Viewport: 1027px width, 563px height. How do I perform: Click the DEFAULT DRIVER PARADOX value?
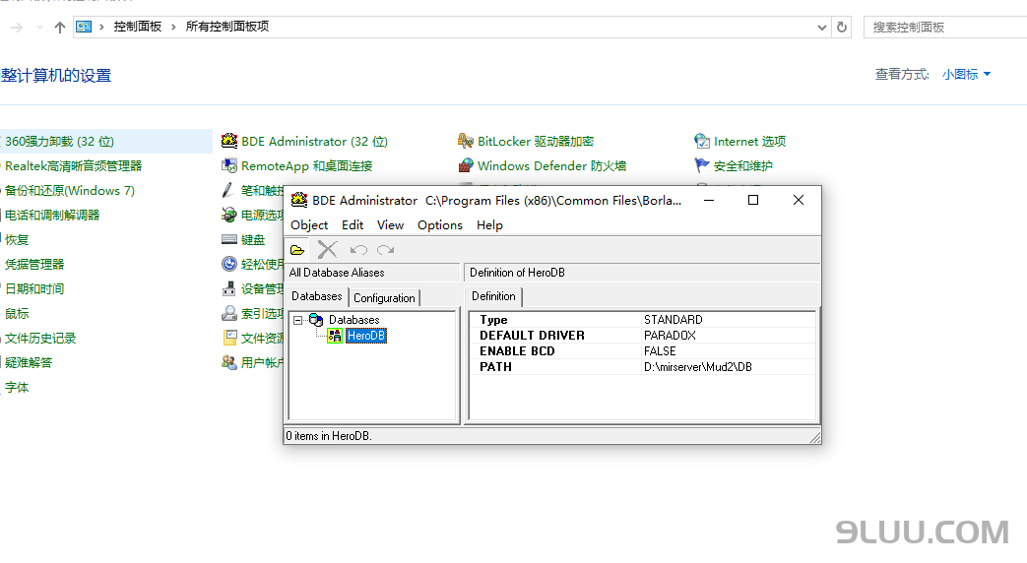(x=728, y=336)
